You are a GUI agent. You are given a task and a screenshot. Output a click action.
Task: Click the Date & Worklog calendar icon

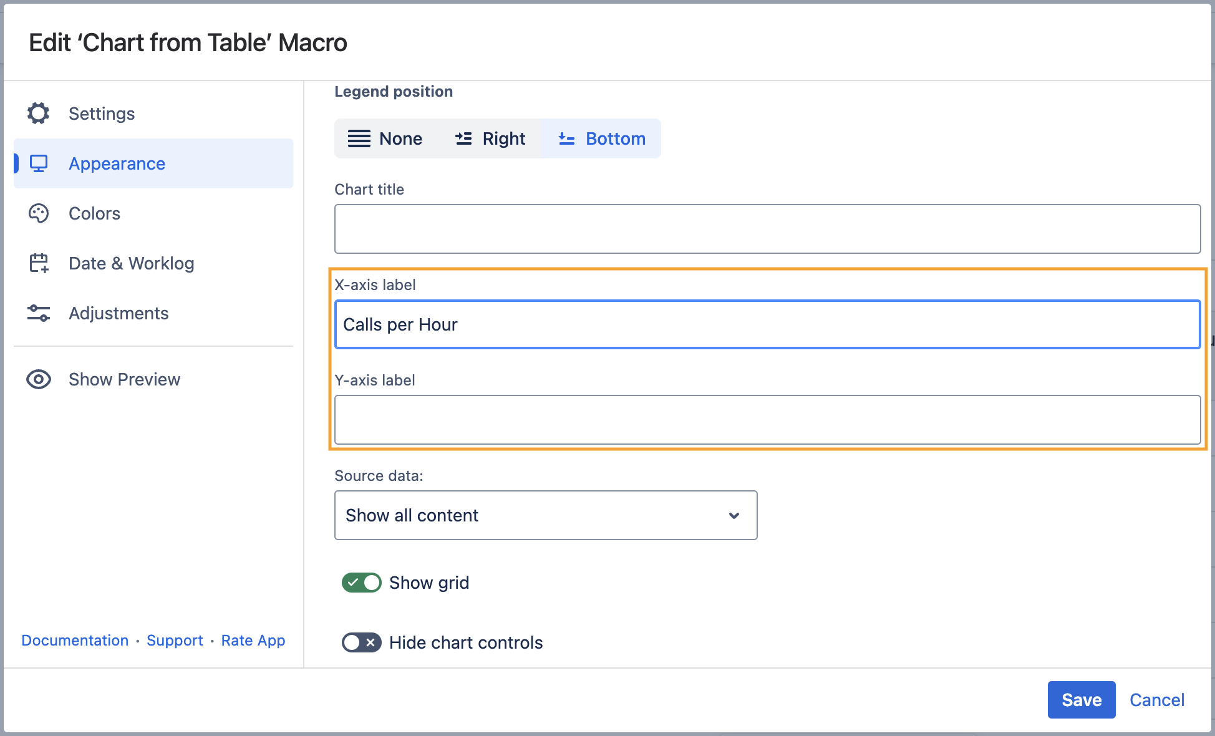click(x=39, y=263)
